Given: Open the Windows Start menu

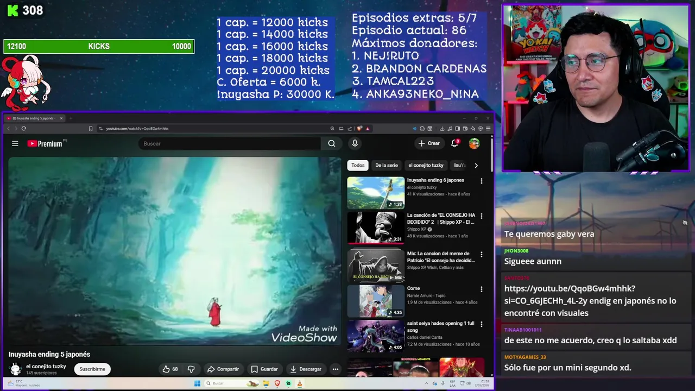Looking at the screenshot, I should click(x=197, y=383).
